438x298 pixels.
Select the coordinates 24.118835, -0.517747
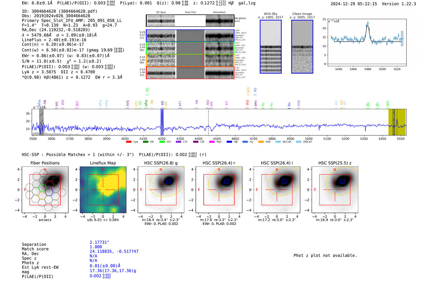(114, 251)
